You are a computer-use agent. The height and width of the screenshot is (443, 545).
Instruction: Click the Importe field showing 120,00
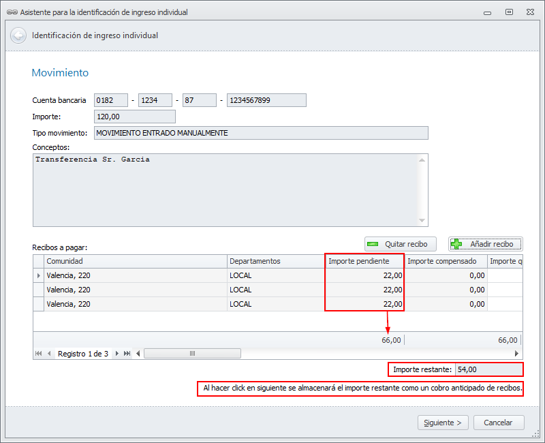point(135,117)
